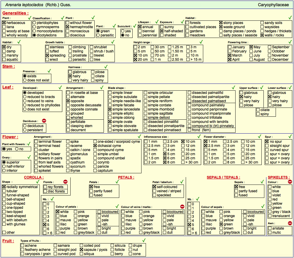Check the ray florets checkbox
Image resolution: width=294 pixels, height=258 pixels.
45,187
